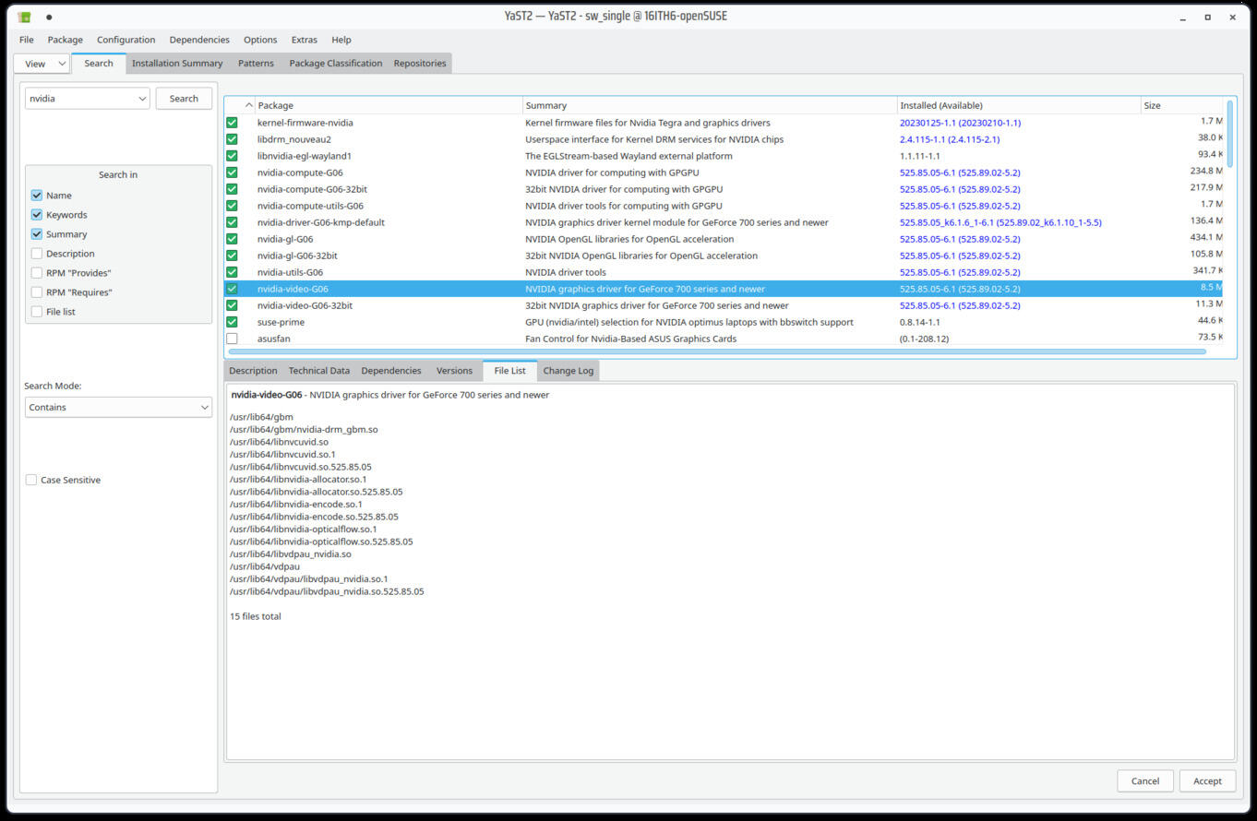Click /usr/lib64/gbm/nvidia-drm_gbm.so file path
This screenshot has width=1257, height=821.
(304, 430)
